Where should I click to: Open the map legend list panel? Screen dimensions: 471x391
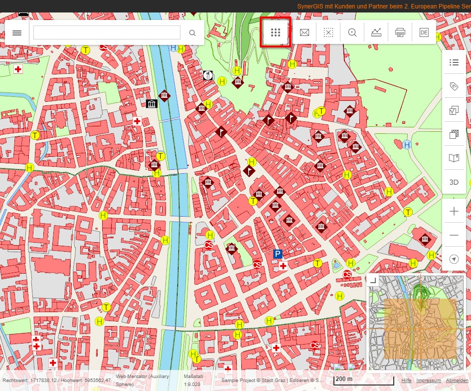click(x=454, y=62)
